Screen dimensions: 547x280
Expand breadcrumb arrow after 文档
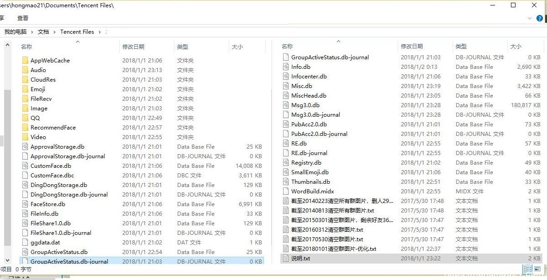click(54, 31)
